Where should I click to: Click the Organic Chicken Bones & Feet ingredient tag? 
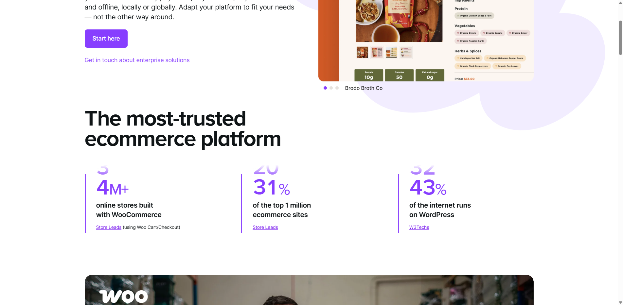[x=474, y=15]
